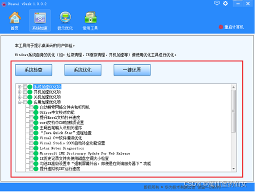Click scrollbar down arrow in optimization list
The height and width of the screenshot is (192, 255).
pyautogui.click(x=233, y=169)
